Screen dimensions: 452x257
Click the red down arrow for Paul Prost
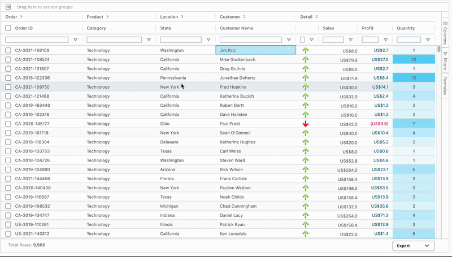point(306,124)
